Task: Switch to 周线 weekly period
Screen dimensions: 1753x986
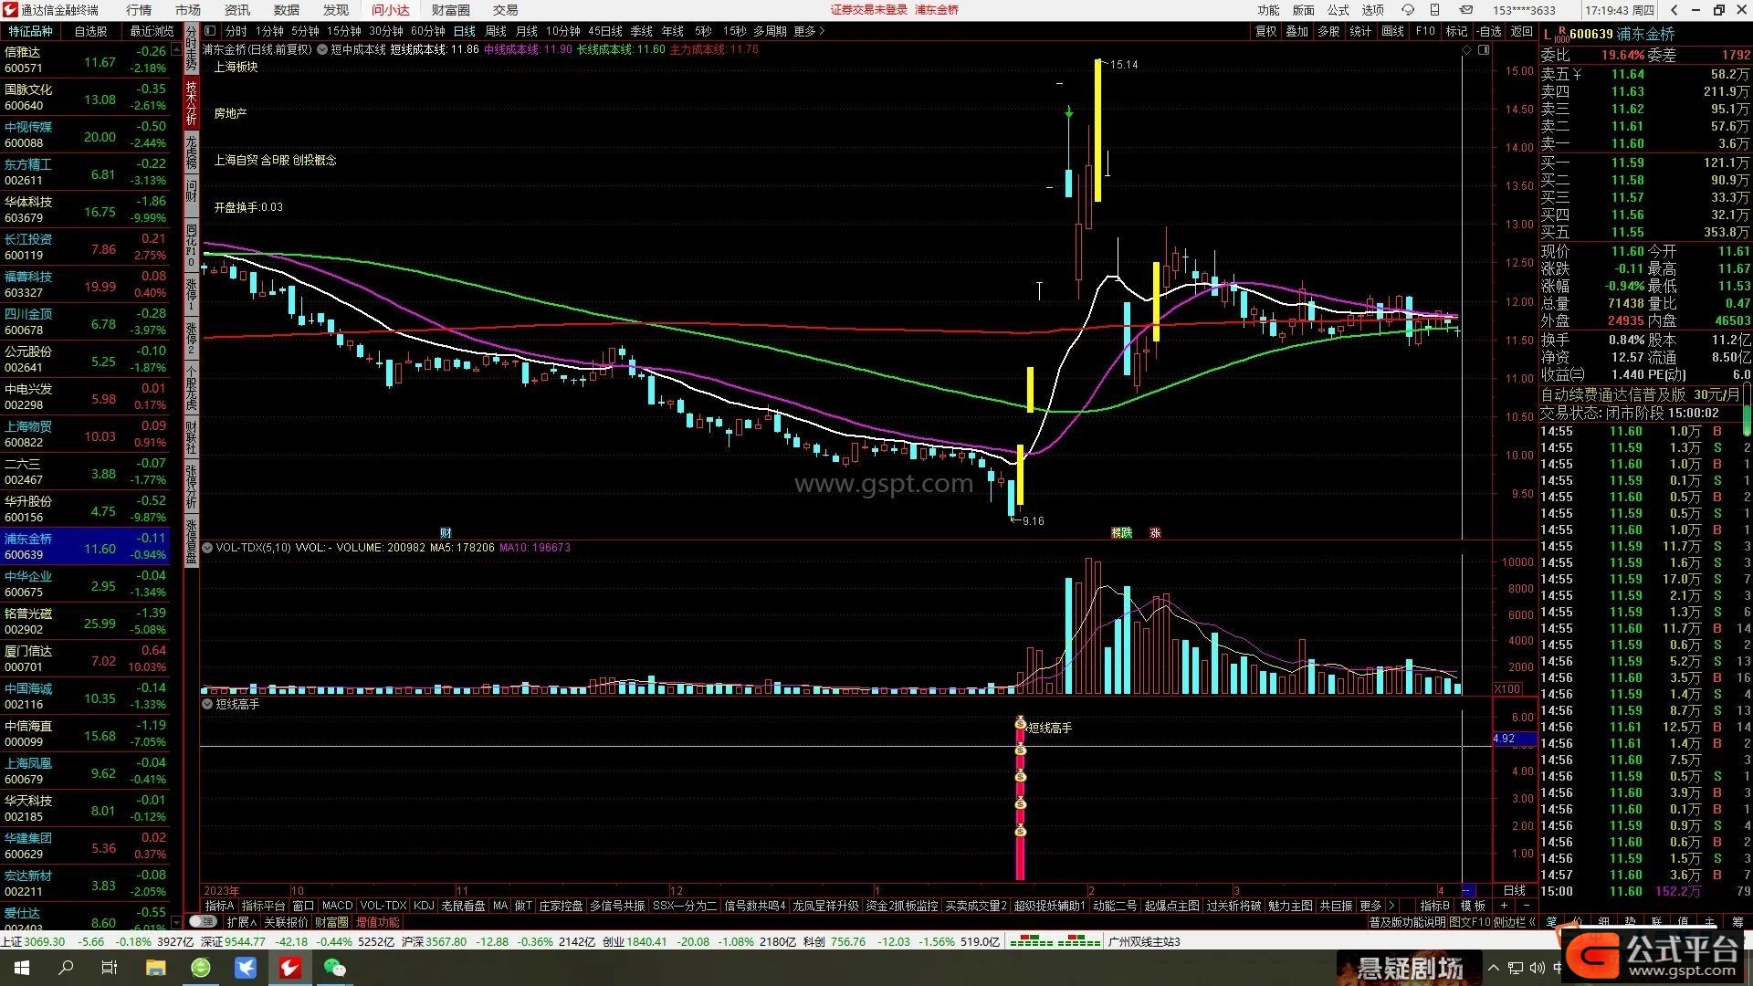Action: (x=496, y=31)
